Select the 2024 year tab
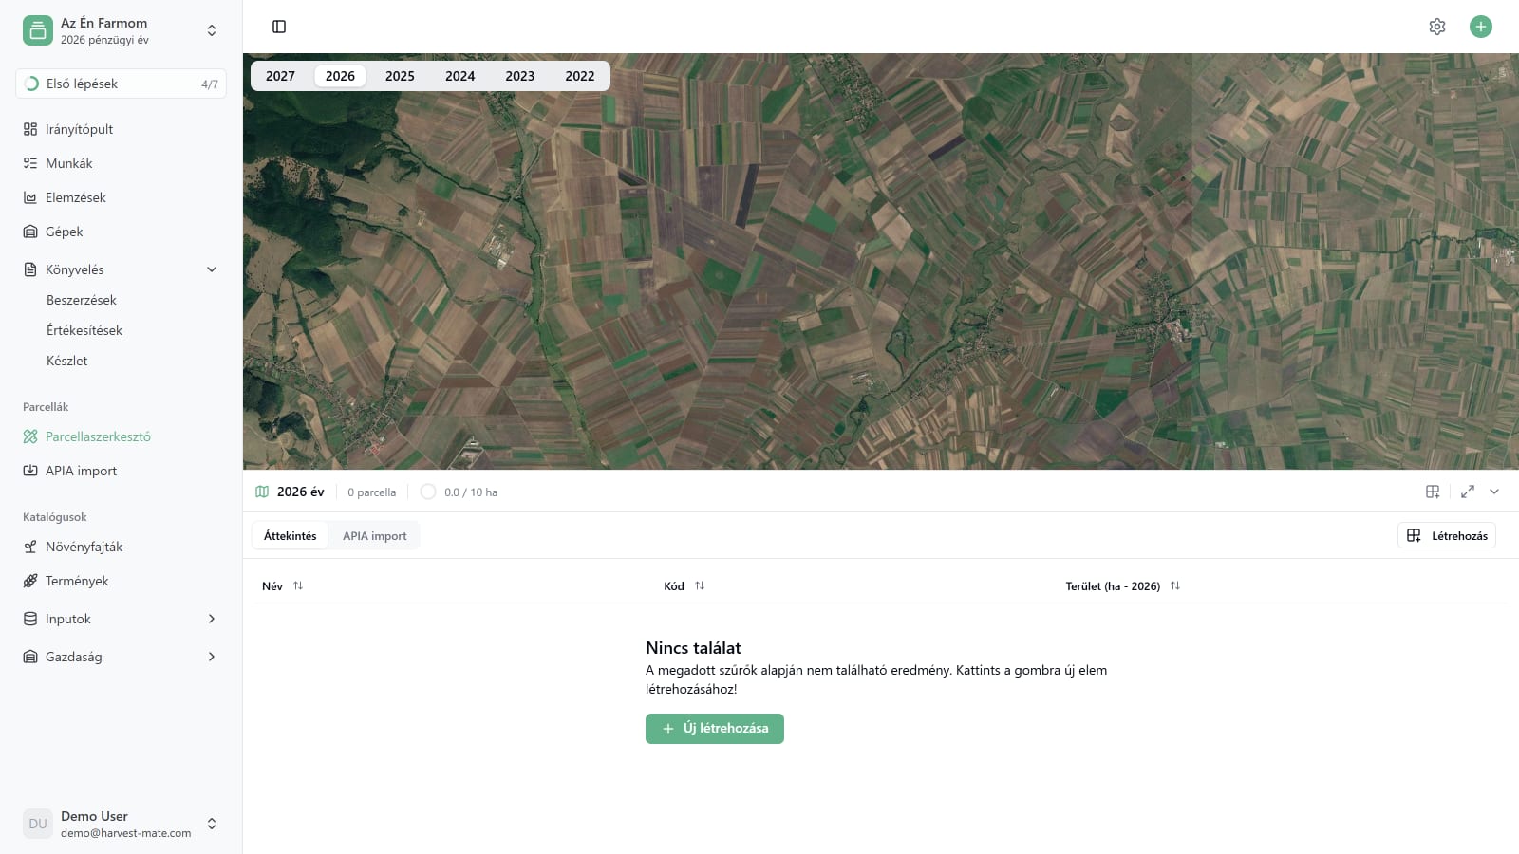Viewport: 1519px width, 854px height. coord(459,76)
